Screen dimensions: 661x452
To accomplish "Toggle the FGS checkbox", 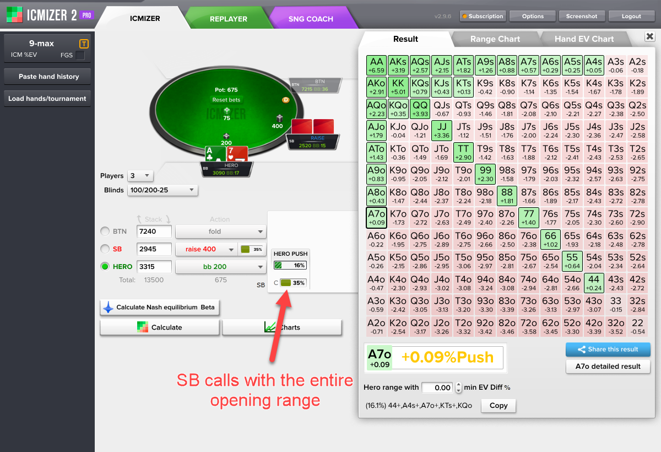I will [80, 55].
